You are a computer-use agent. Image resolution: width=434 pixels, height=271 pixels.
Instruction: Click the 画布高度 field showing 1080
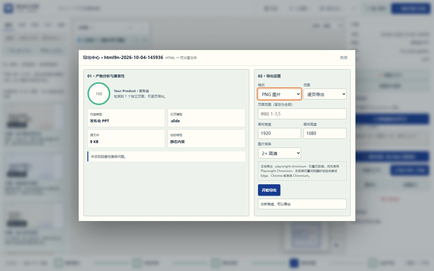(x=325, y=133)
